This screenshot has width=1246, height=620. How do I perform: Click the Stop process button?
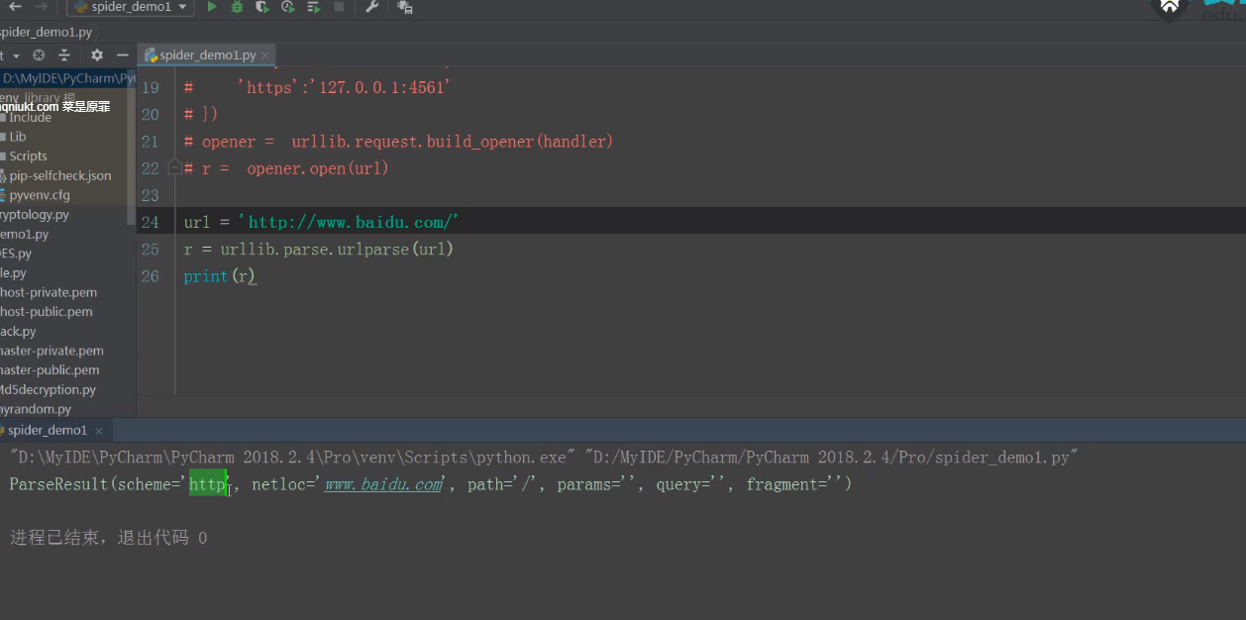click(339, 7)
